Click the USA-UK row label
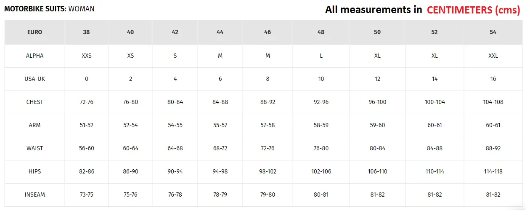 click(34, 79)
